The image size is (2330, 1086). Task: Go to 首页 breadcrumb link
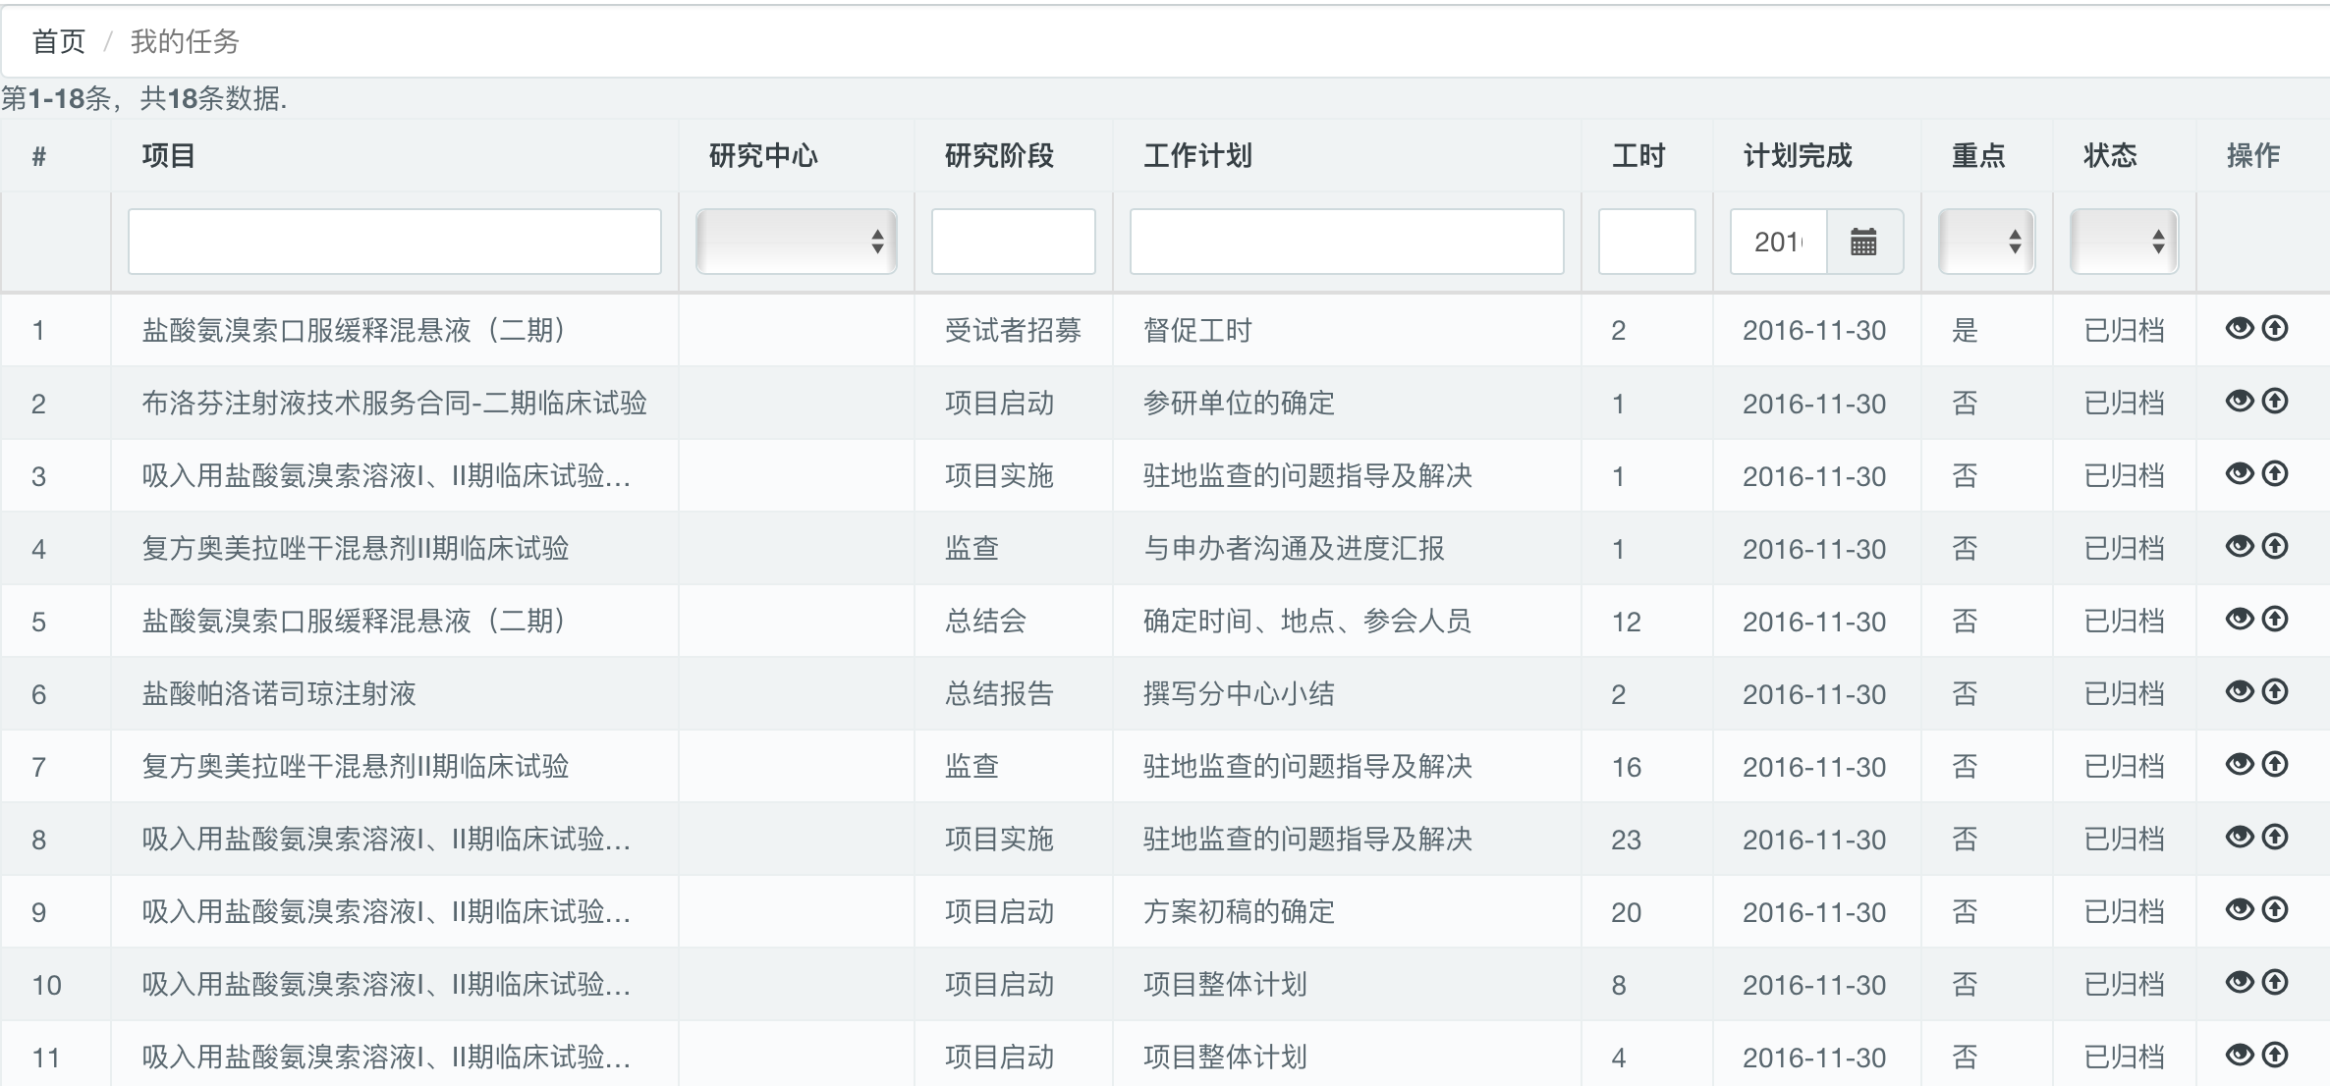coord(59,41)
